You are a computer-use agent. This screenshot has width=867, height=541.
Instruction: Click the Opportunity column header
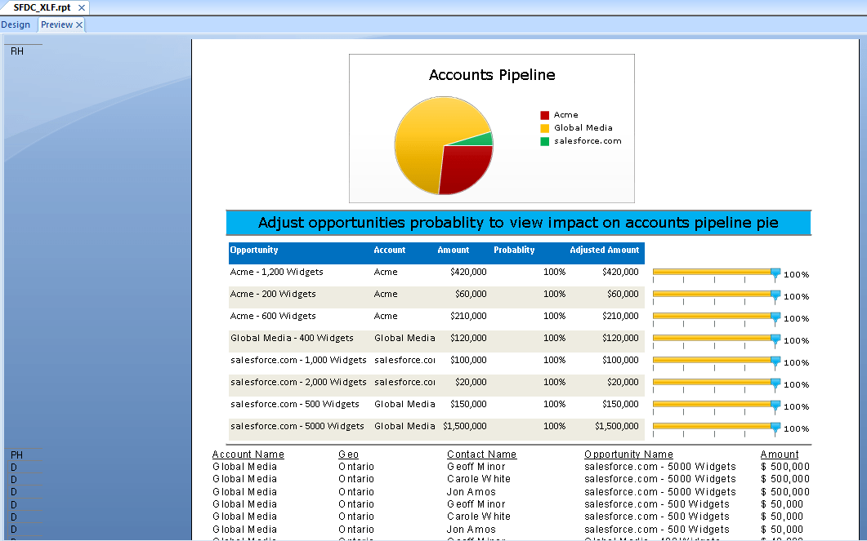point(254,250)
